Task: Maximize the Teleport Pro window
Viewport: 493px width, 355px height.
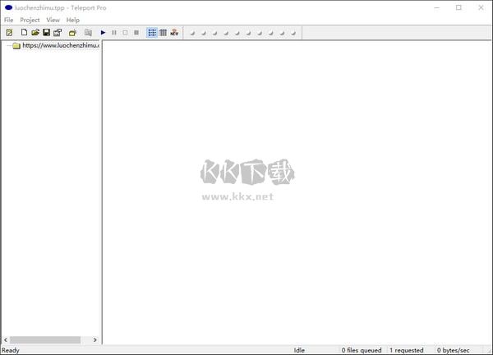Action: click(458, 7)
